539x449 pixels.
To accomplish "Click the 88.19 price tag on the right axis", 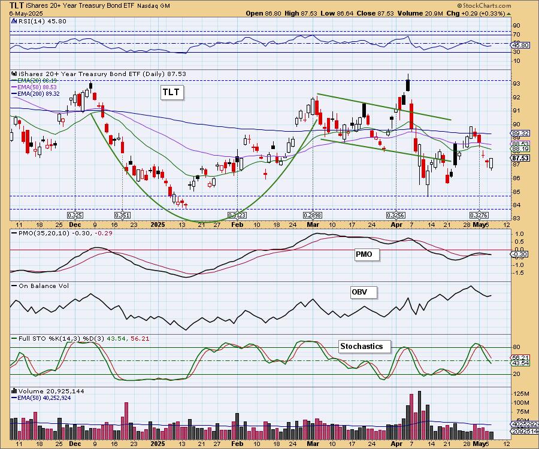I will pyautogui.click(x=520, y=149).
